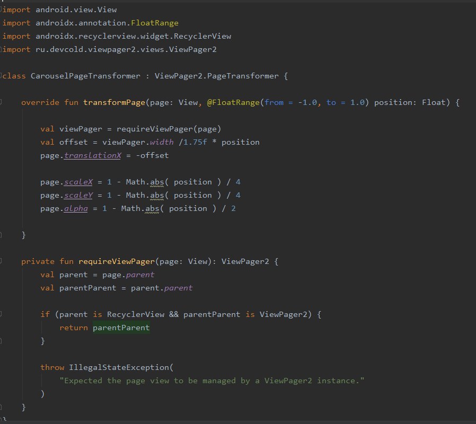Click the alpha property
Screen dimensions: 476x424
pos(76,208)
